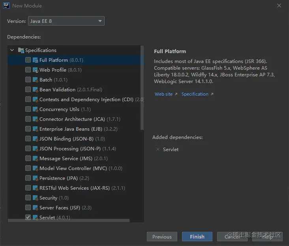Click the Finish button
The height and width of the screenshot is (246, 289).
pyautogui.click(x=197, y=237)
